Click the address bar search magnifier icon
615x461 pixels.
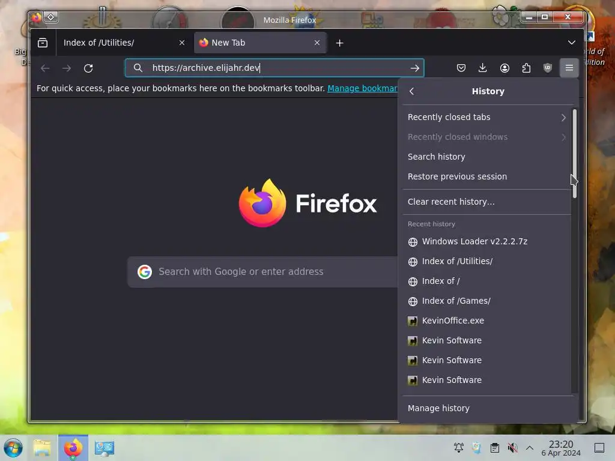138,68
